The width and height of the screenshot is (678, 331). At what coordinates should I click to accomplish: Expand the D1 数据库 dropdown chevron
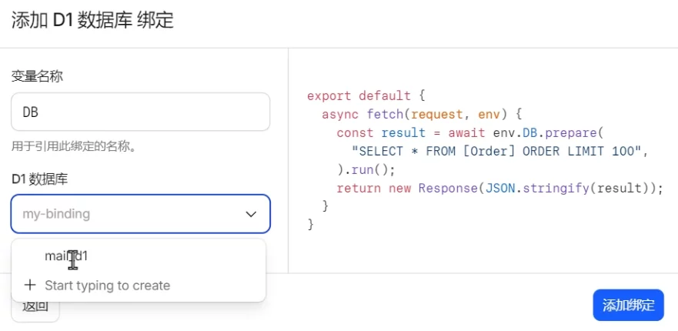click(x=251, y=214)
